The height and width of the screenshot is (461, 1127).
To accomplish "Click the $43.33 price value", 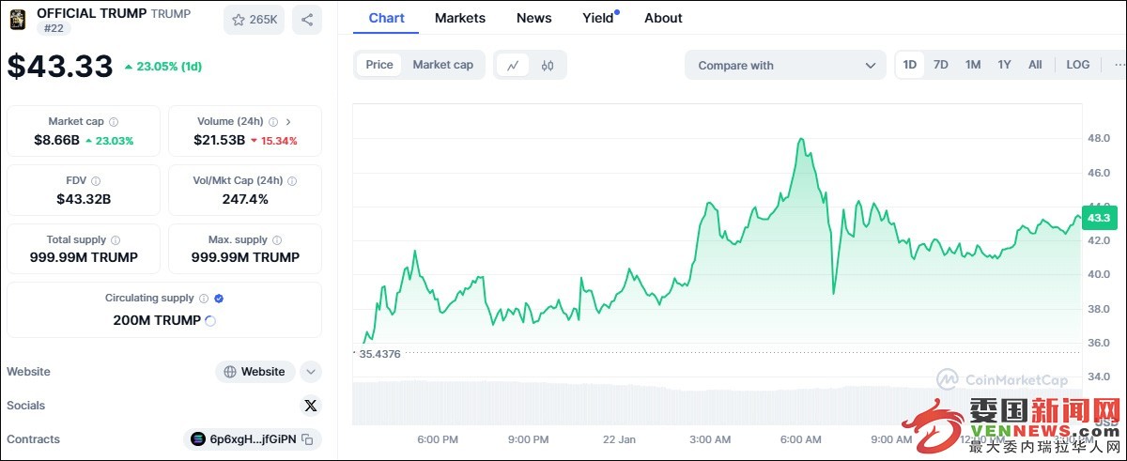I will (x=60, y=66).
